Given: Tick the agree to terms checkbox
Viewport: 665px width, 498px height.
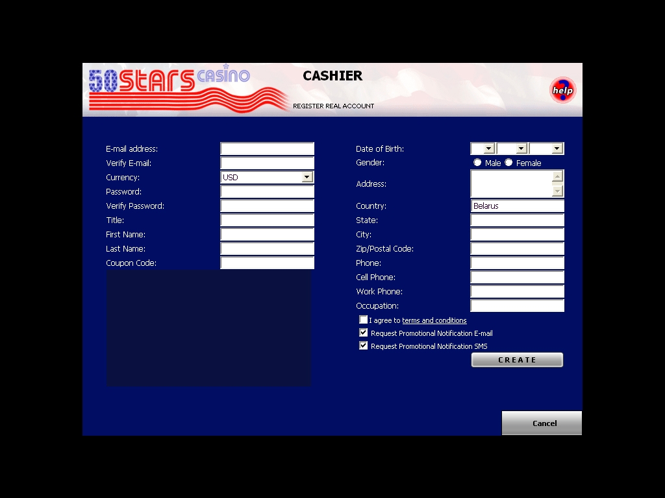Looking at the screenshot, I should pyautogui.click(x=364, y=320).
